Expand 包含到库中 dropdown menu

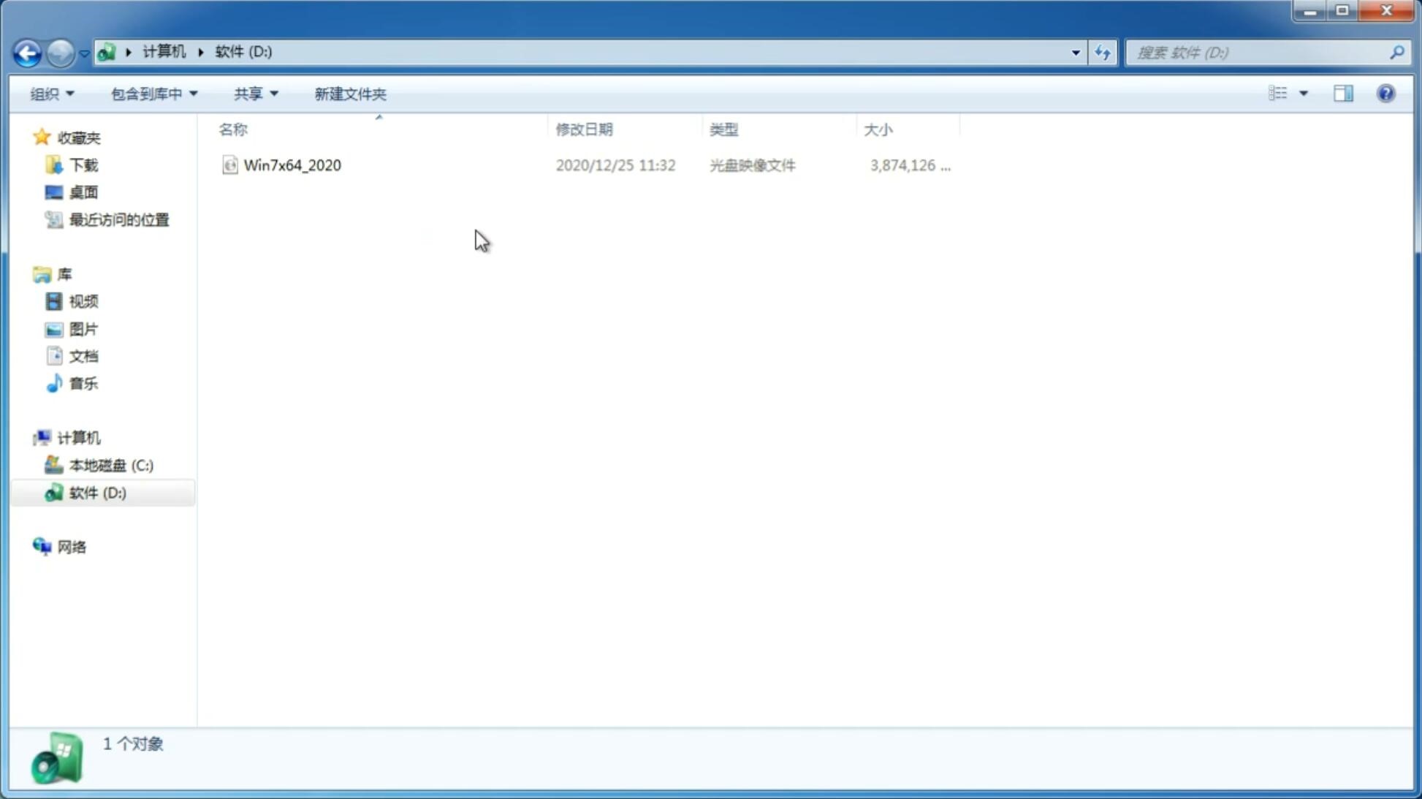pyautogui.click(x=152, y=93)
